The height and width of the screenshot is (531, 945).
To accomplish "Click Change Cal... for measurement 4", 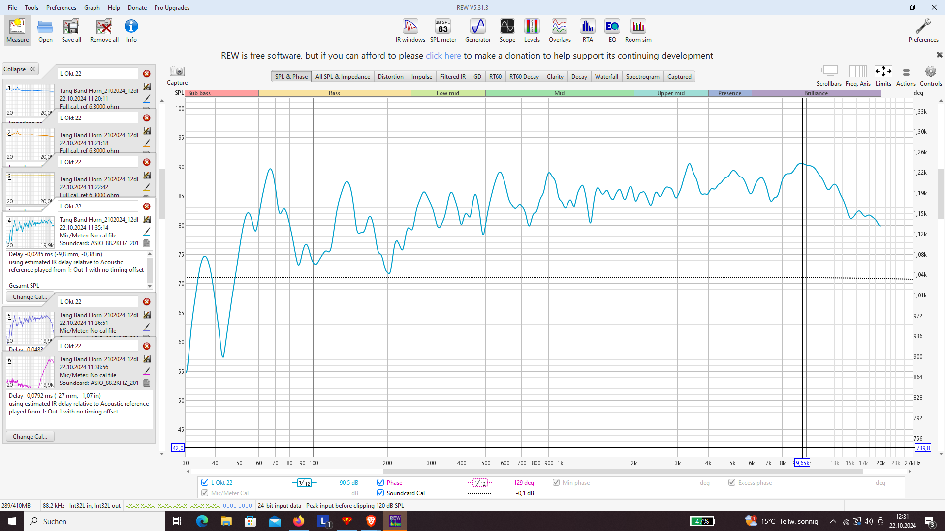I will pyautogui.click(x=30, y=297).
